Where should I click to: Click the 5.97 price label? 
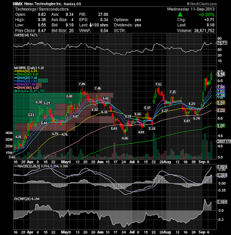point(148,108)
